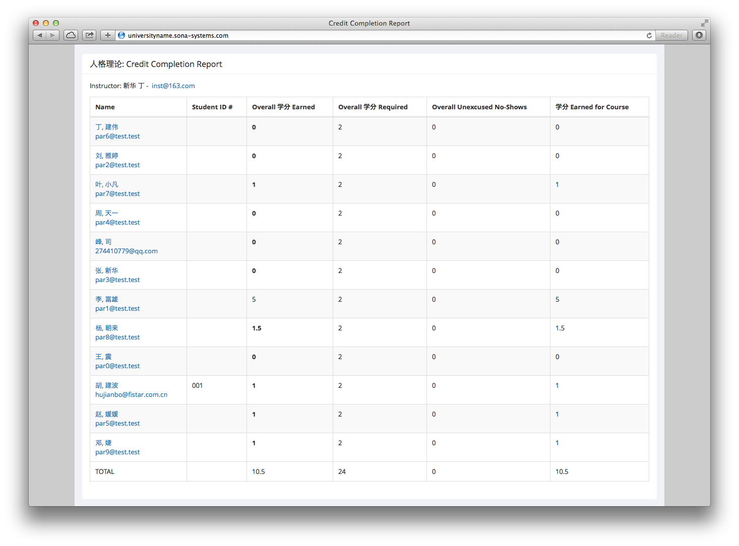
Task: Open course credit link for 邓, 婕 row
Action: pyautogui.click(x=557, y=443)
